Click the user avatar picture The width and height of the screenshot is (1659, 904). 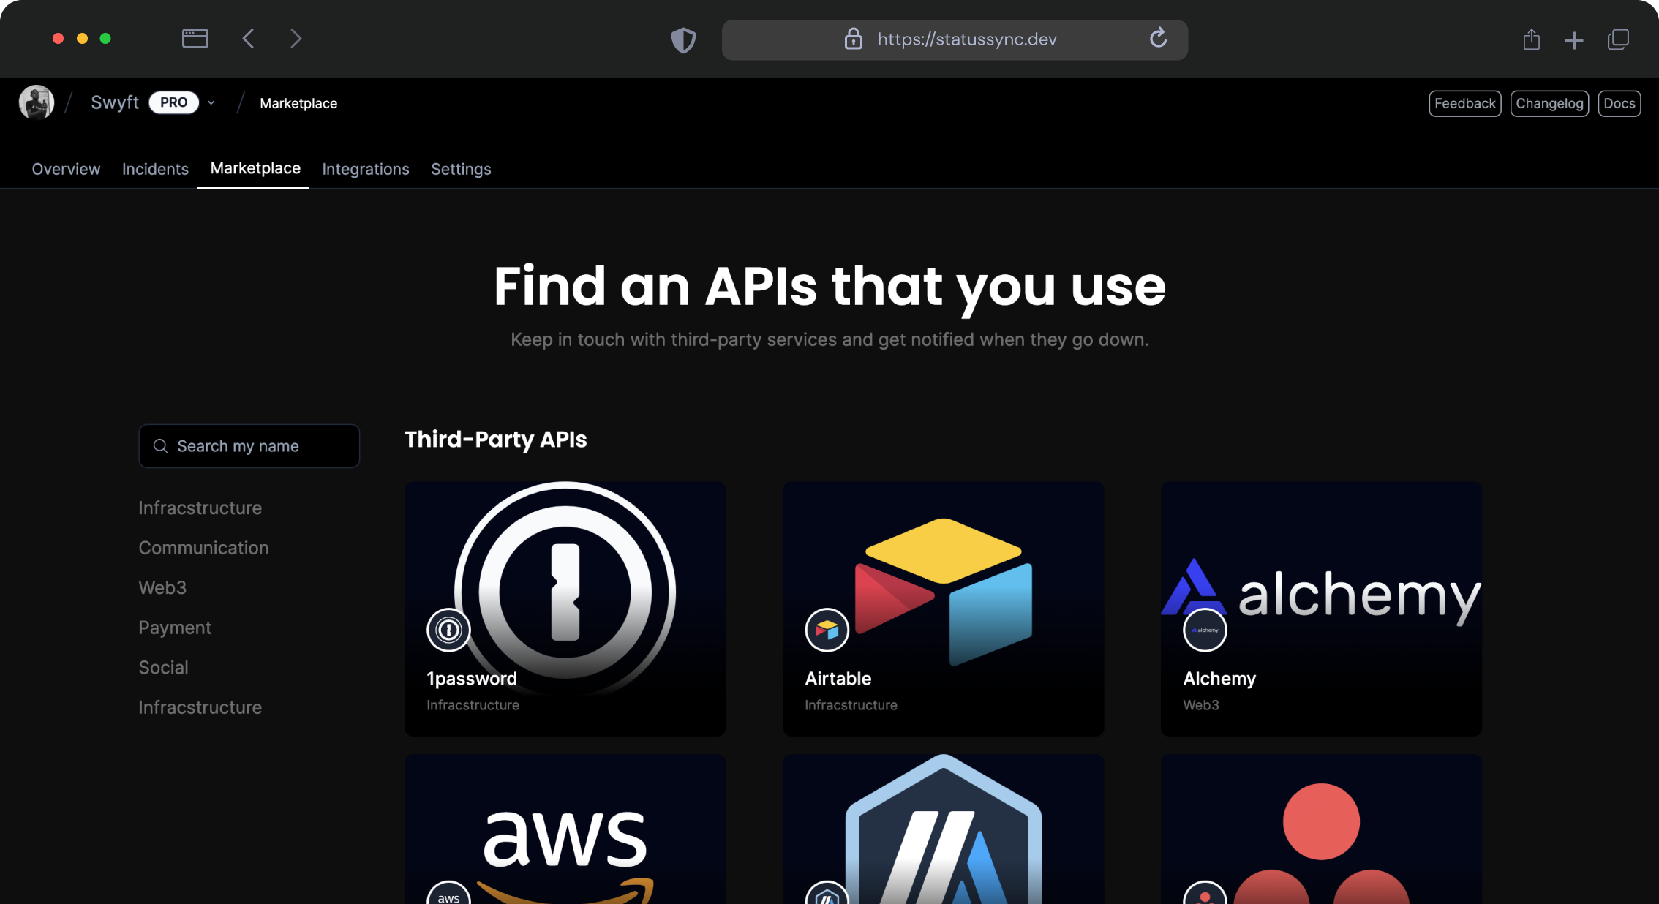(x=37, y=102)
